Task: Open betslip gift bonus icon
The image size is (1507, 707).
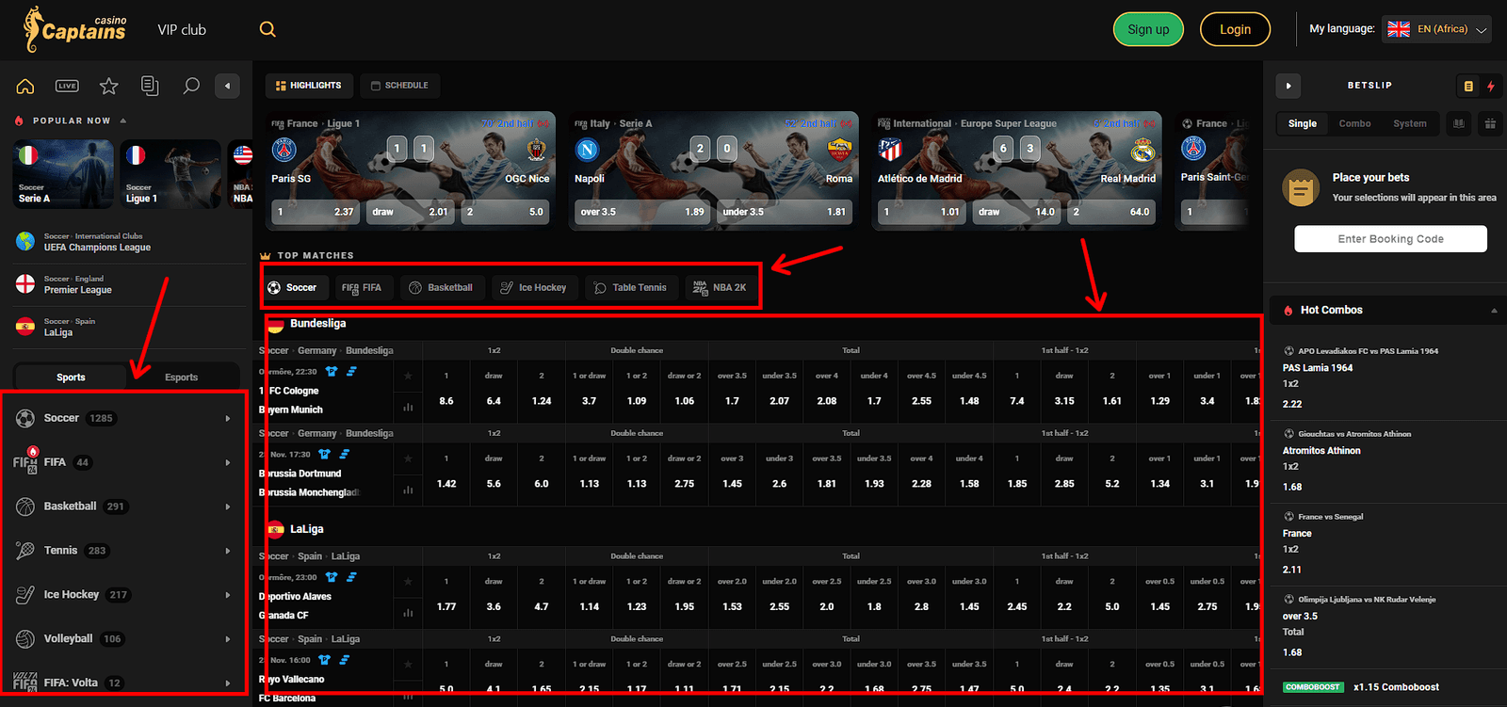Action: (1490, 123)
